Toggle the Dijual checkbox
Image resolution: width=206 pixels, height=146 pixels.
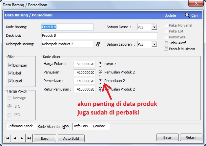pyautogui.click(x=10, y=81)
